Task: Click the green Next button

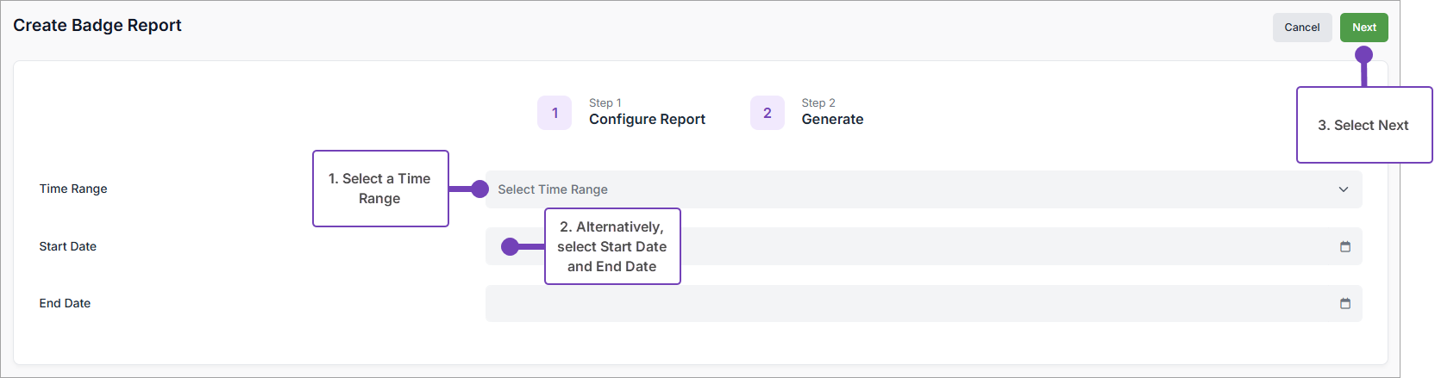Action: coord(1363,28)
